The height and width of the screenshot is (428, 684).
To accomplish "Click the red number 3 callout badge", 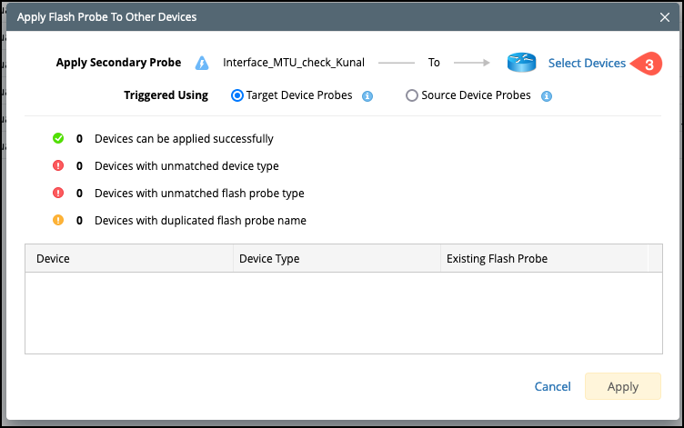I will tap(647, 65).
